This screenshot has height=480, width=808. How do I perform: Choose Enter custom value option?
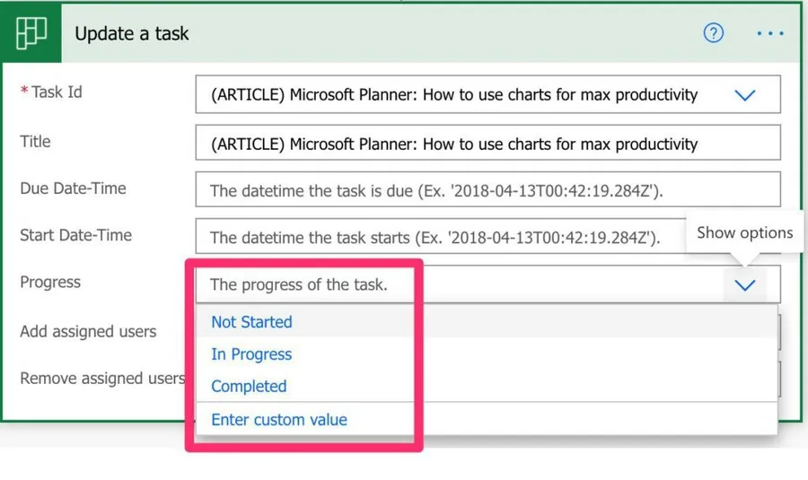(278, 420)
